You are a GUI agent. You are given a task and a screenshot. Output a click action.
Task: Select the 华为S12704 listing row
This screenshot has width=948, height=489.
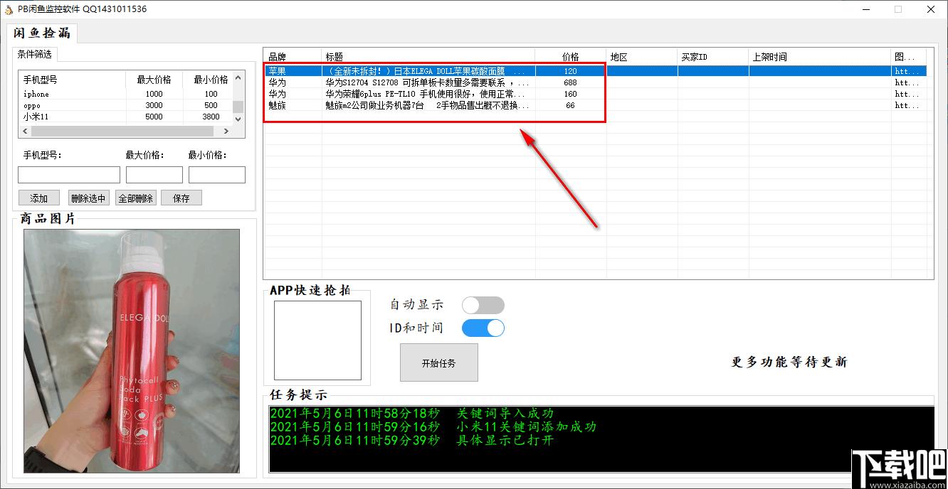[595, 82]
